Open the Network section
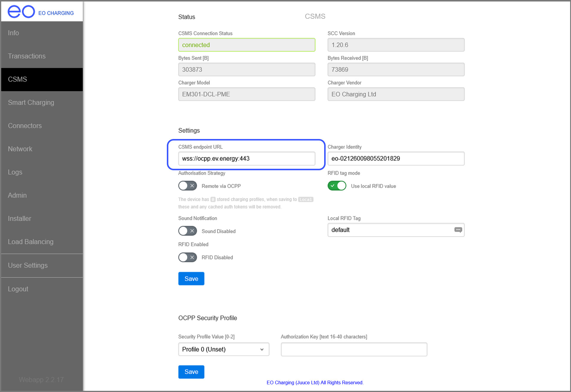The image size is (571, 392). [x=42, y=149]
